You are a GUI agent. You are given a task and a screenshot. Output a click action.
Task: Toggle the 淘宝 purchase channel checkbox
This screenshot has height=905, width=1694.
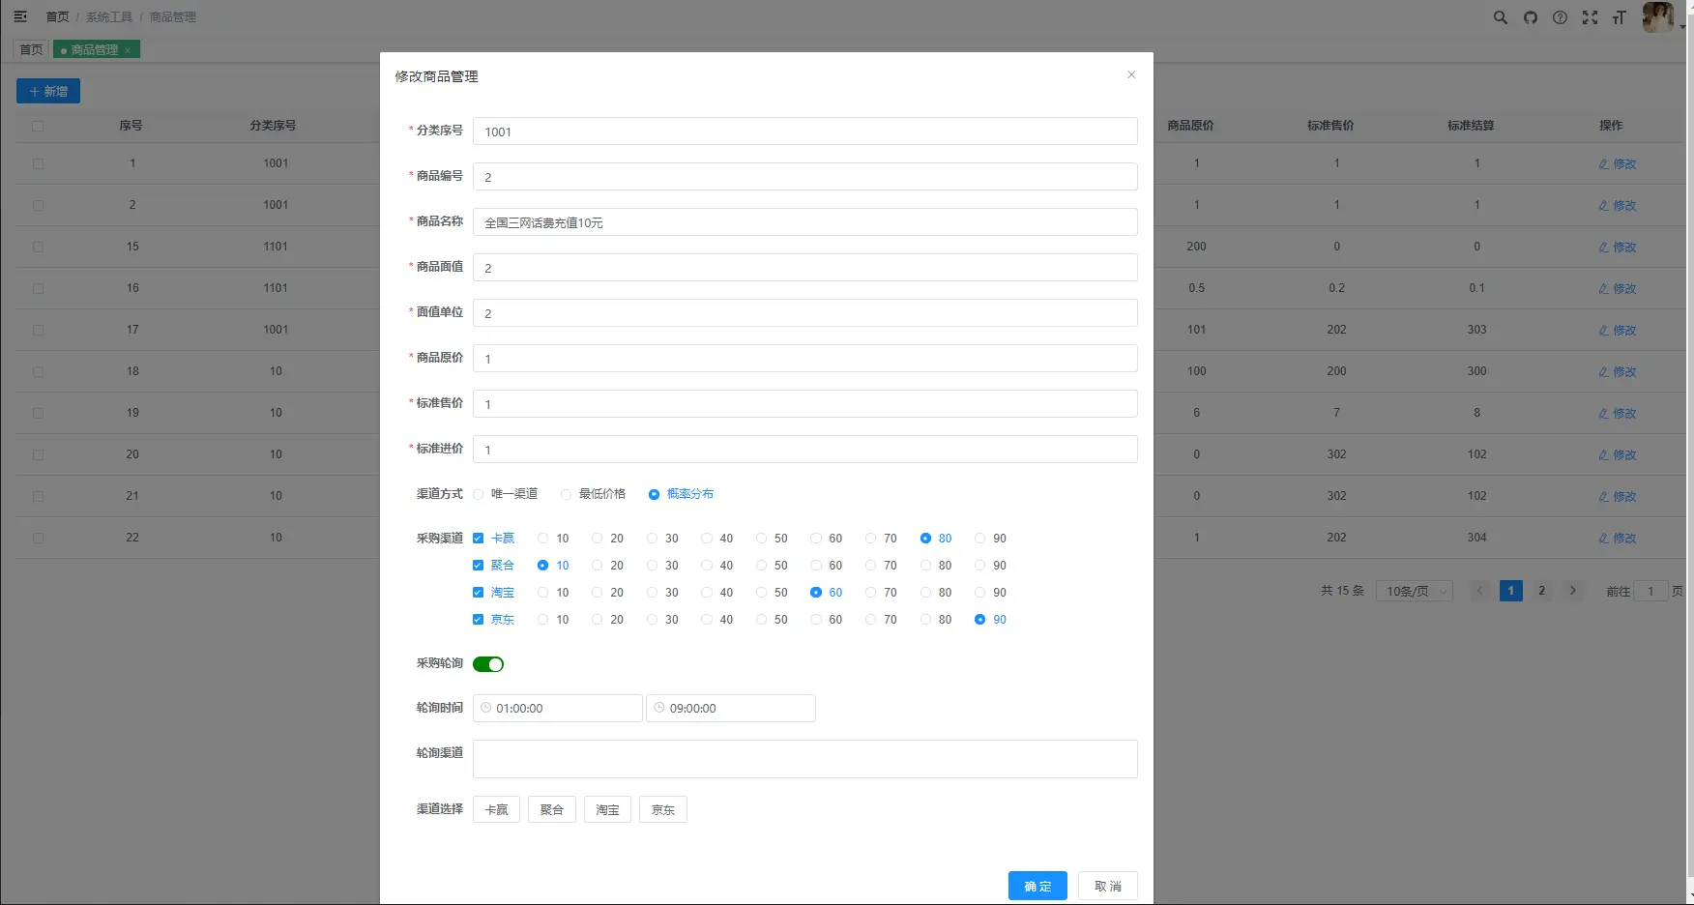(478, 593)
